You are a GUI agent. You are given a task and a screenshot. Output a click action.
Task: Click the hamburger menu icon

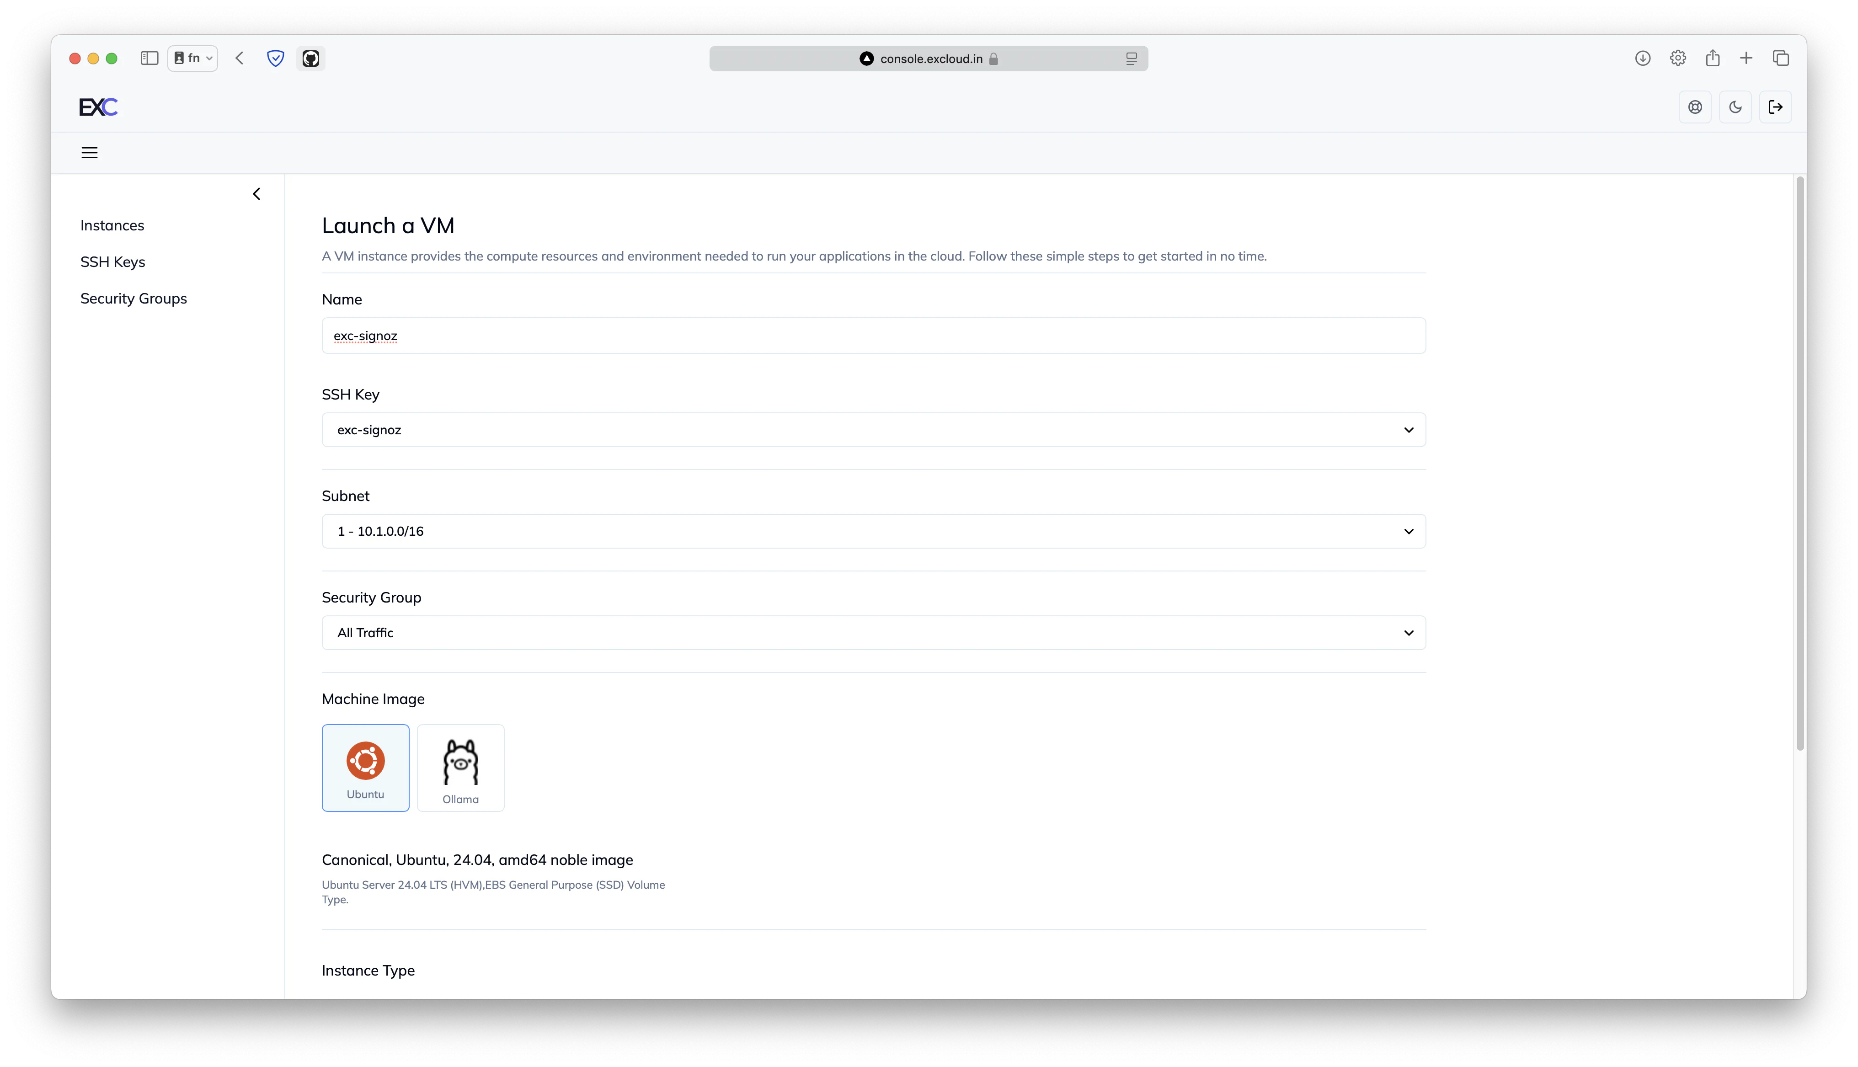(89, 152)
